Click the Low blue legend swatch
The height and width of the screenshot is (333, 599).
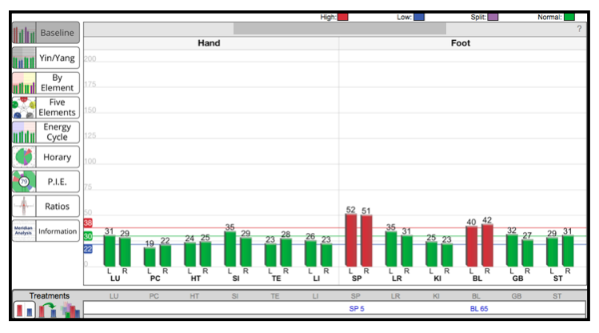click(x=419, y=17)
